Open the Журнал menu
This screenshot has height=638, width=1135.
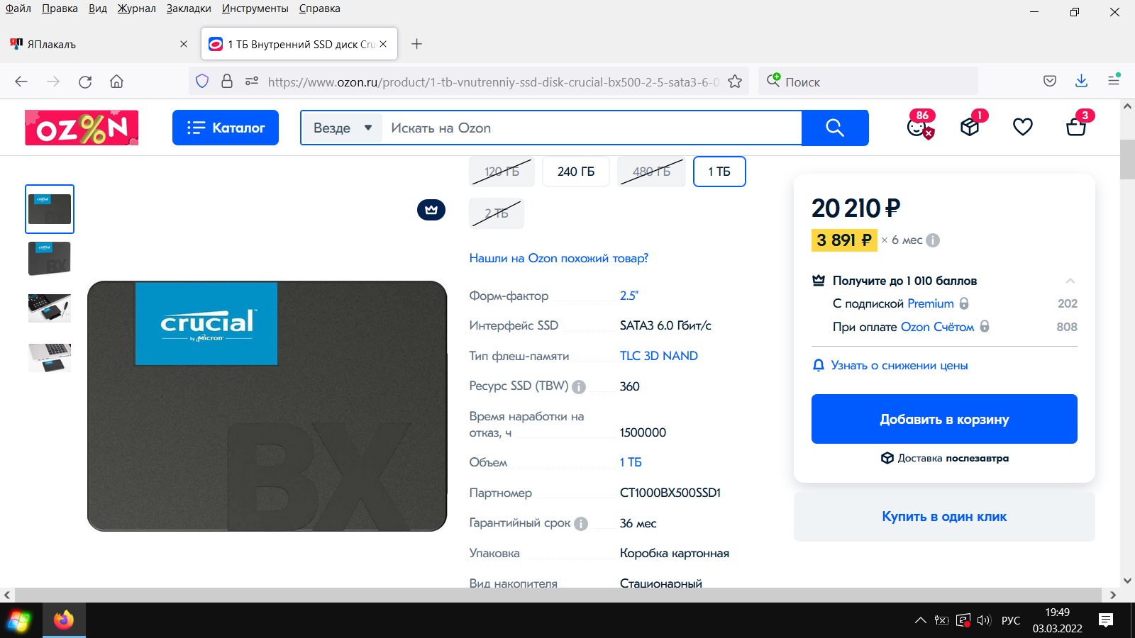coord(137,9)
